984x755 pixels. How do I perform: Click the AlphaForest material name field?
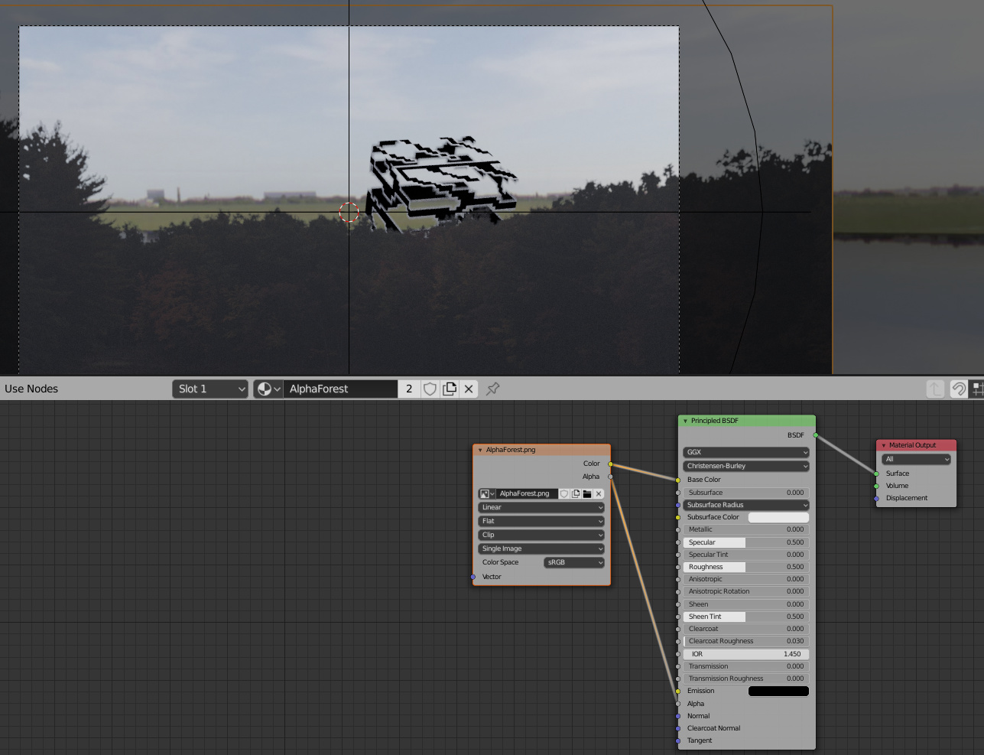coord(340,389)
